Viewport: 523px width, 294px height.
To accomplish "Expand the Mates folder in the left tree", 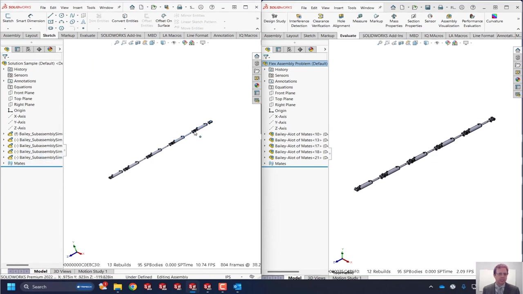I will point(4,163).
